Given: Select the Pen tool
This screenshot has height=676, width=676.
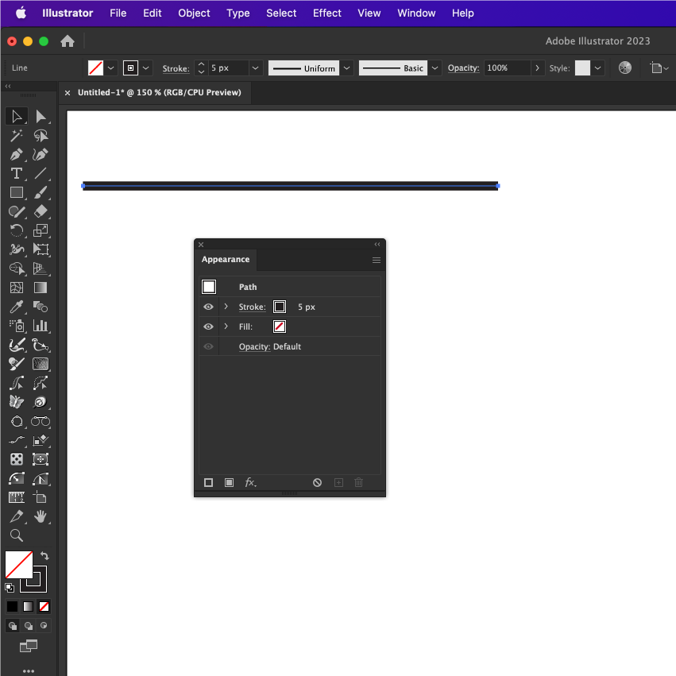Looking at the screenshot, I should 17,154.
